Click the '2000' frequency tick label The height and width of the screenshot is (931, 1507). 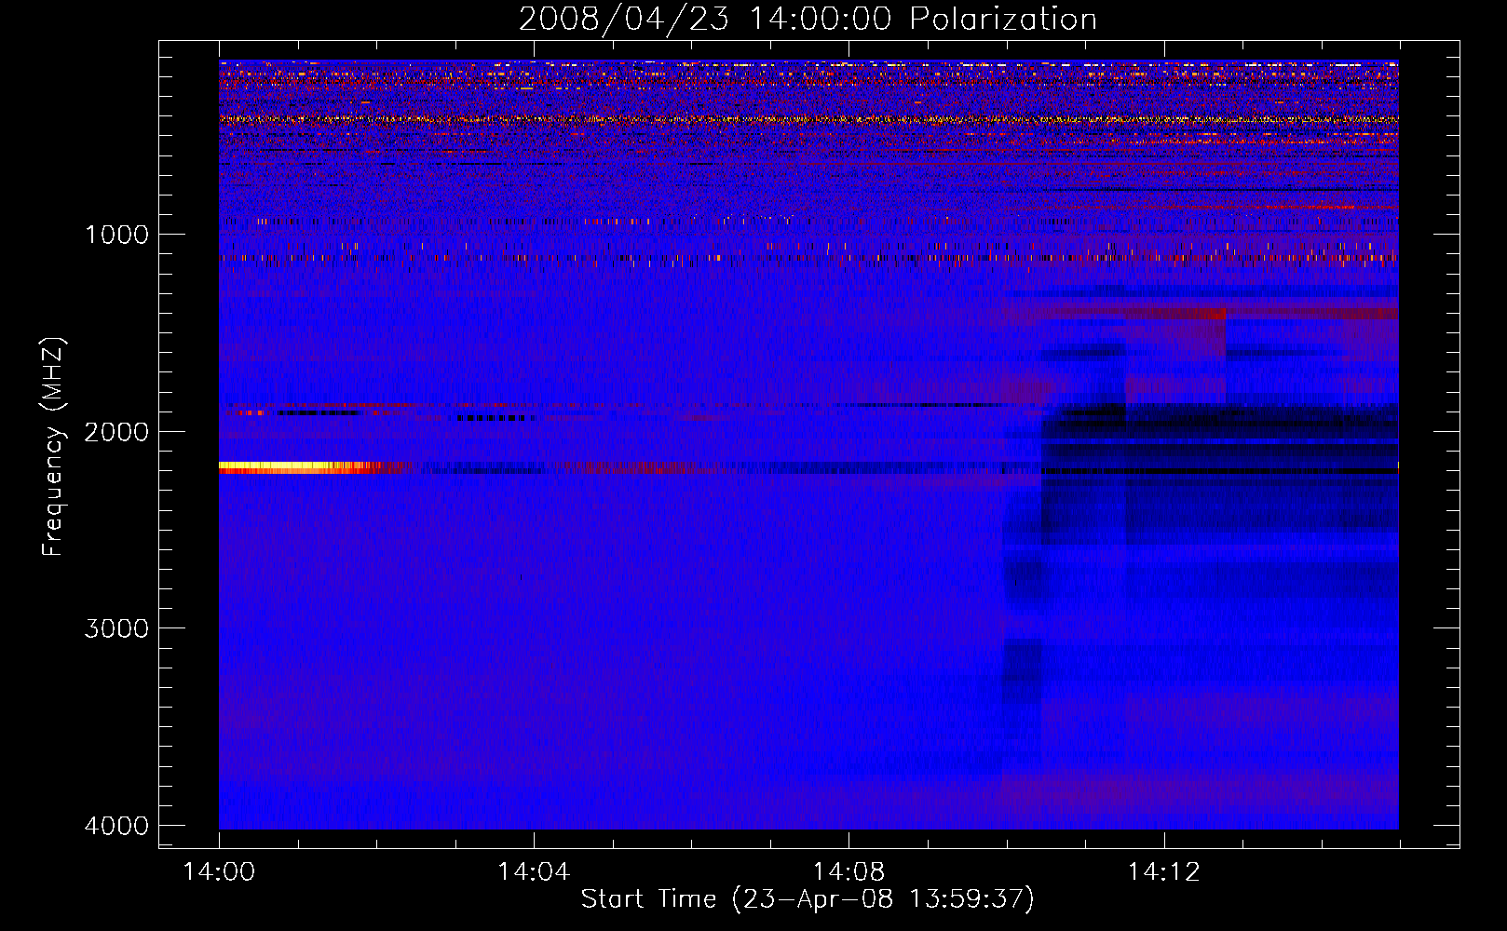pos(116,432)
